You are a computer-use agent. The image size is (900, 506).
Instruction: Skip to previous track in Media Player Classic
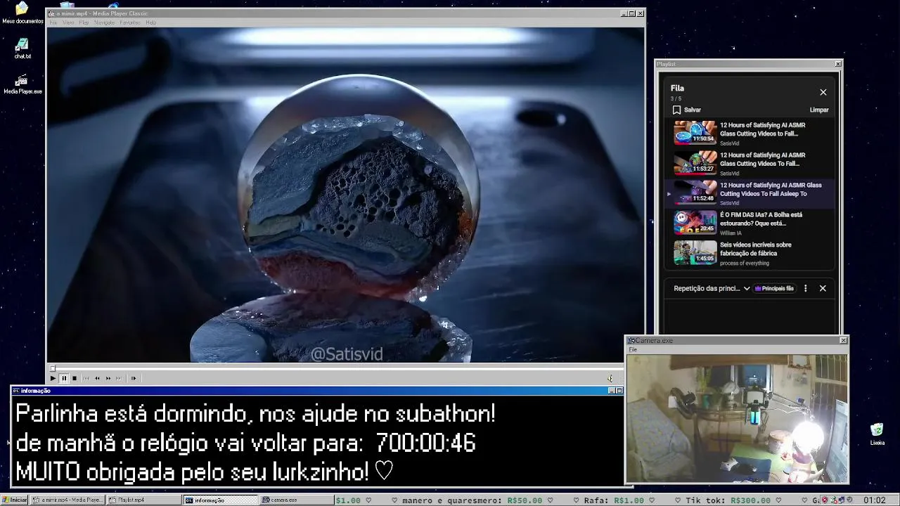(x=86, y=378)
